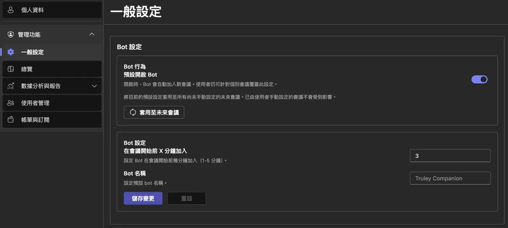Click the 設定預設 bot 名稱 description

pyautogui.click(x=145, y=183)
